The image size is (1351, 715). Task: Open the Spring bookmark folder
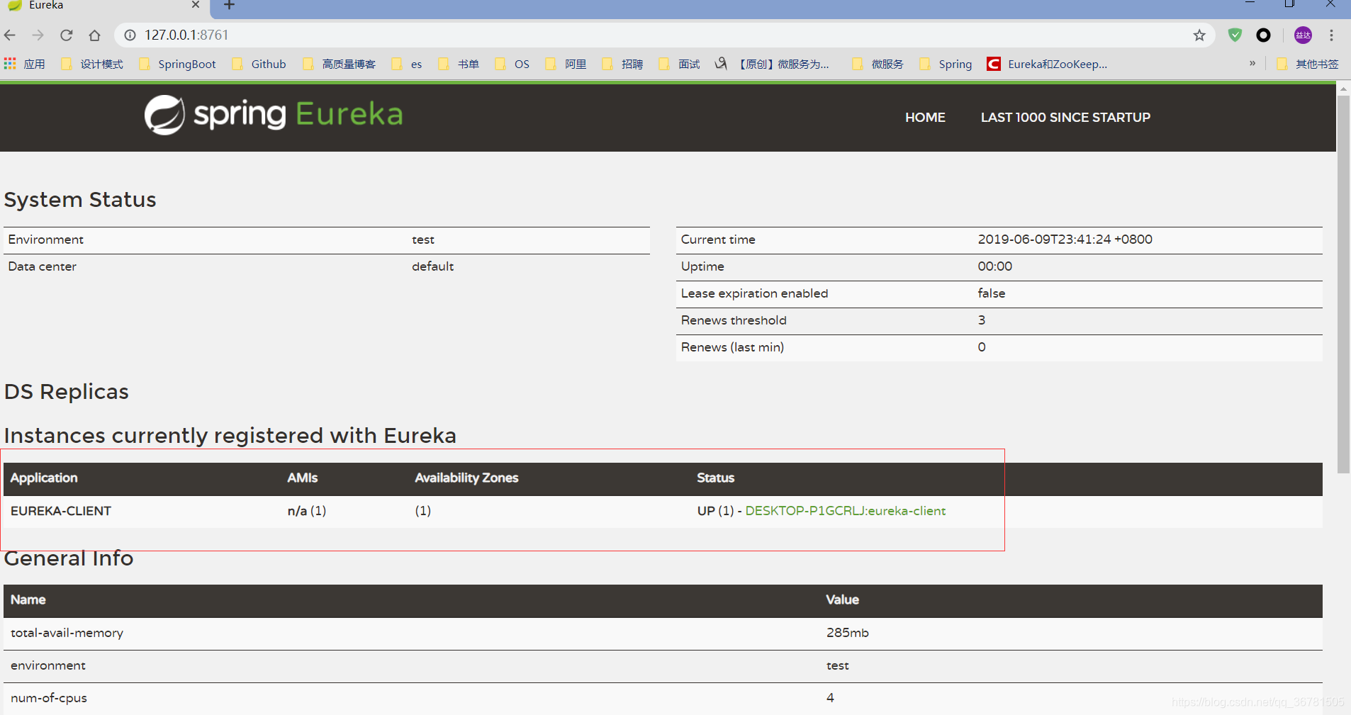(946, 64)
